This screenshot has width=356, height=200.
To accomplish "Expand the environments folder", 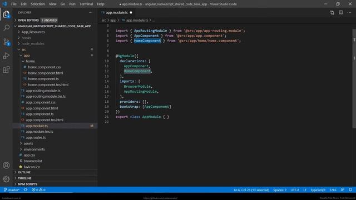I will pos(55,149).
